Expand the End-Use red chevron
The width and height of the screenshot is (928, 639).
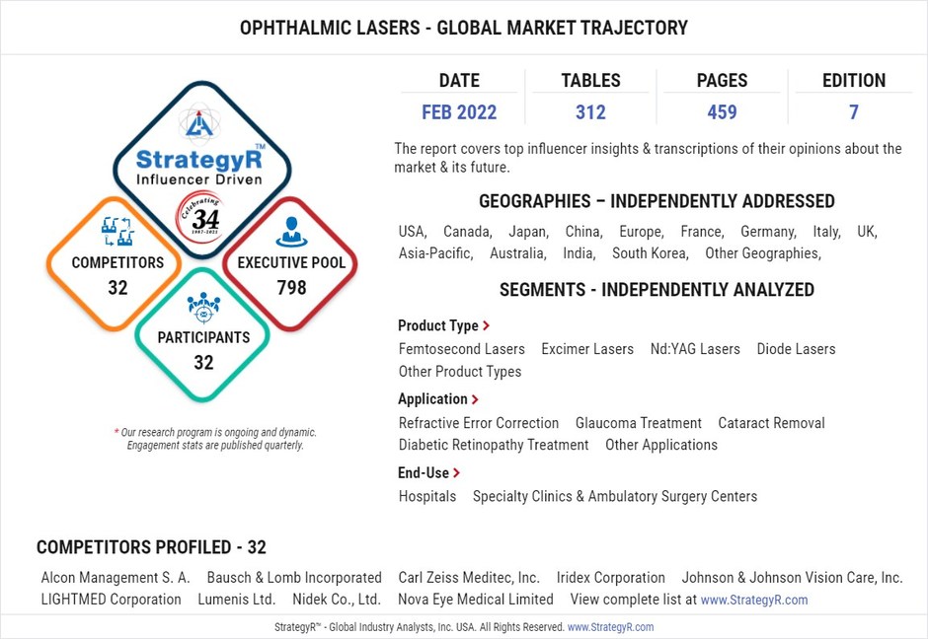[456, 473]
